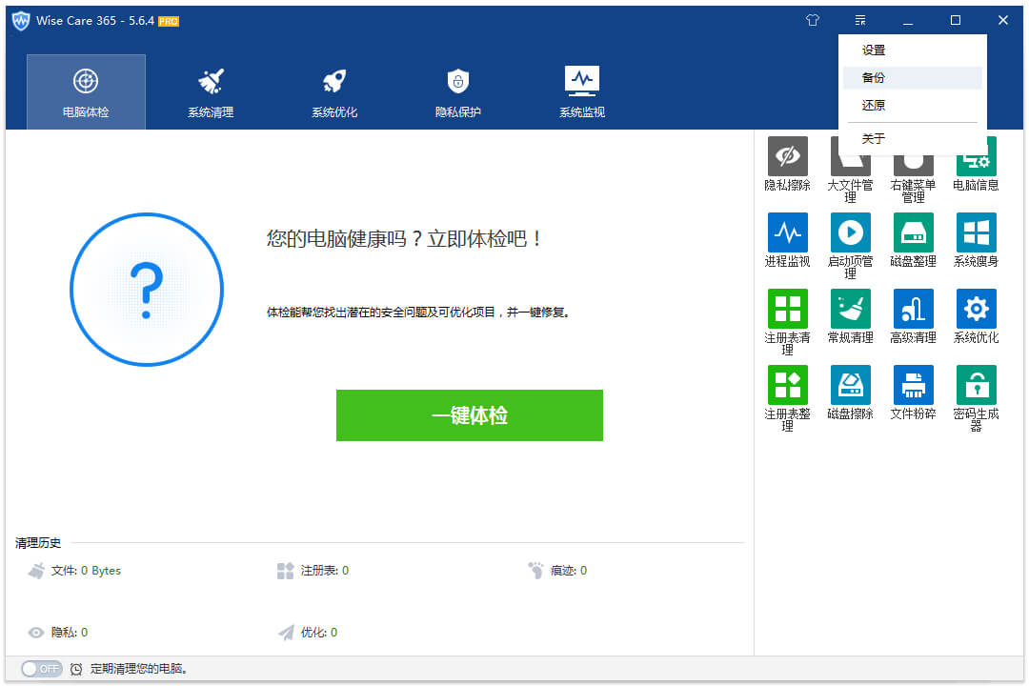
Task: Choose 关于 to view About info
Action: pos(874,138)
